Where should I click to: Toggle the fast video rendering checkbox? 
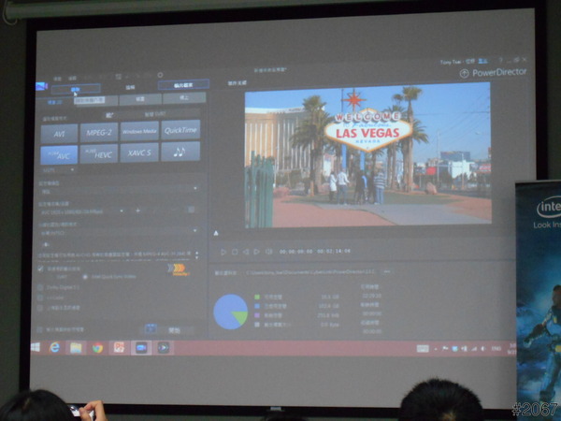40,269
